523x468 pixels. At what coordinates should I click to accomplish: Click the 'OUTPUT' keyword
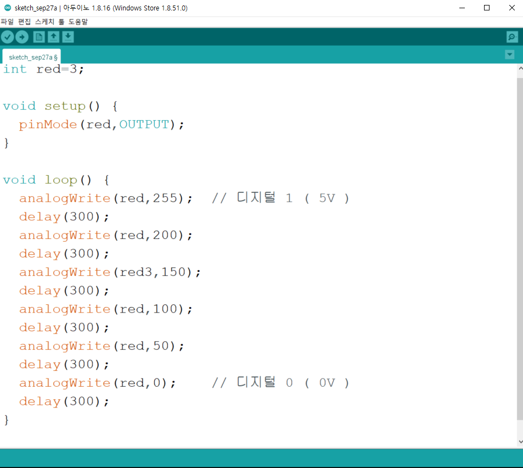tap(144, 125)
